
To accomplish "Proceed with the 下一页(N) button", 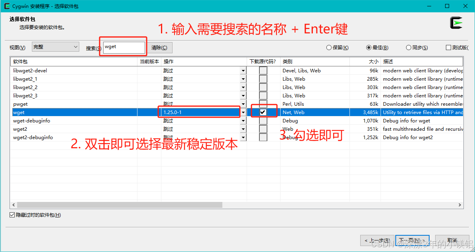I will click(x=412, y=240).
